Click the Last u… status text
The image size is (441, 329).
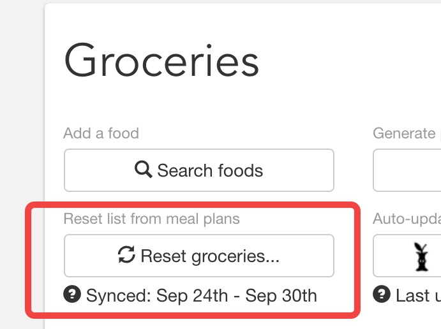click(x=419, y=295)
